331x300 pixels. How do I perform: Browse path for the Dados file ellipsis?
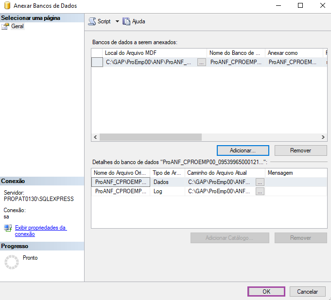coord(260,182)
